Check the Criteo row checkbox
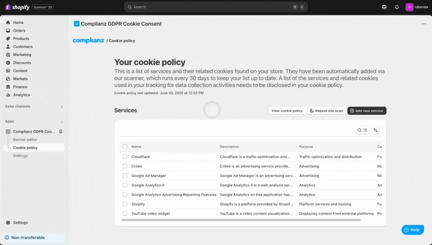This screenshot has height=245, width=432. 125,166
